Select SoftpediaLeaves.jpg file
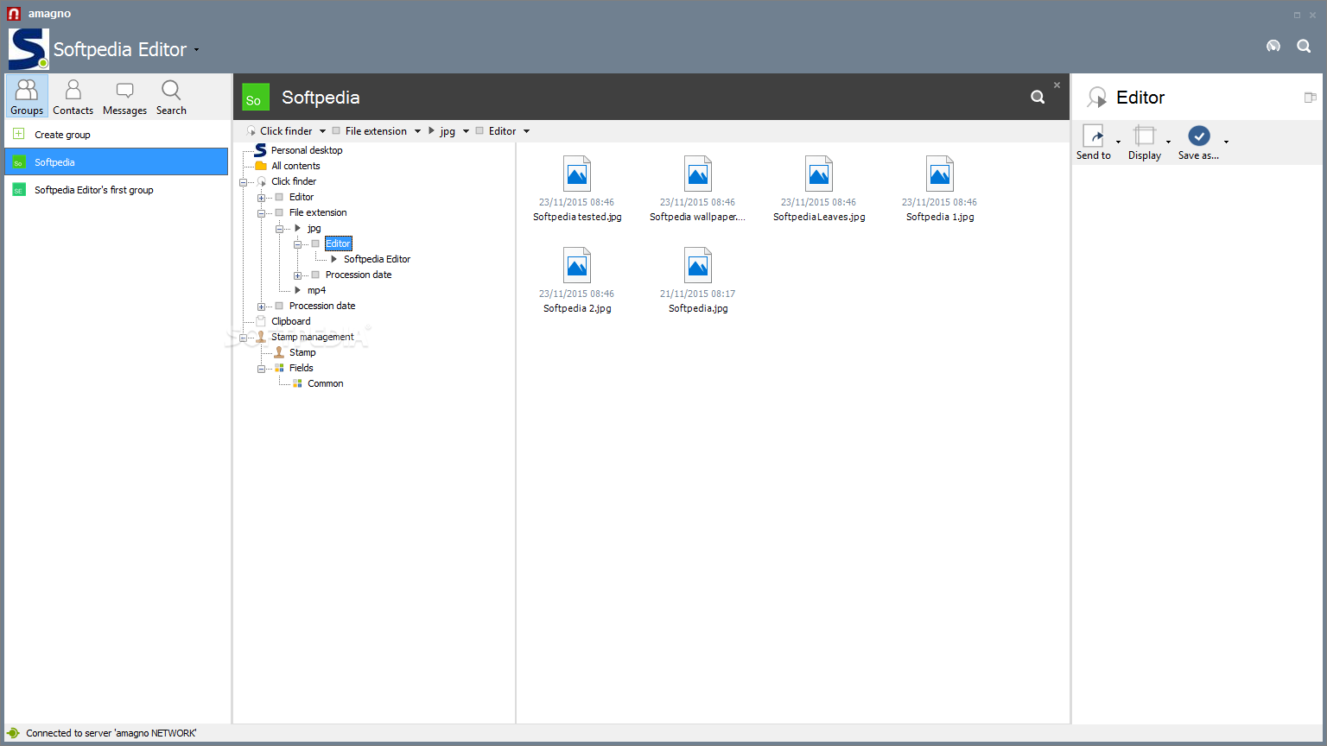The width and height of the screenshot is (1327, 746). pyautogui.click(x=819, y=189)
